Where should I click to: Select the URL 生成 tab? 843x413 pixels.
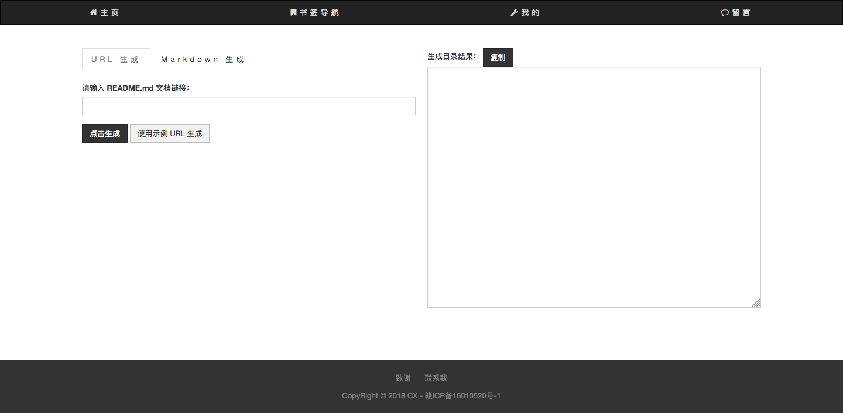click(x=116, y=59)
